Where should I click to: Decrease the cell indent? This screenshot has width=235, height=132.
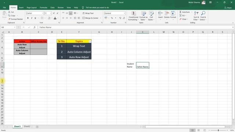(75, 18)
